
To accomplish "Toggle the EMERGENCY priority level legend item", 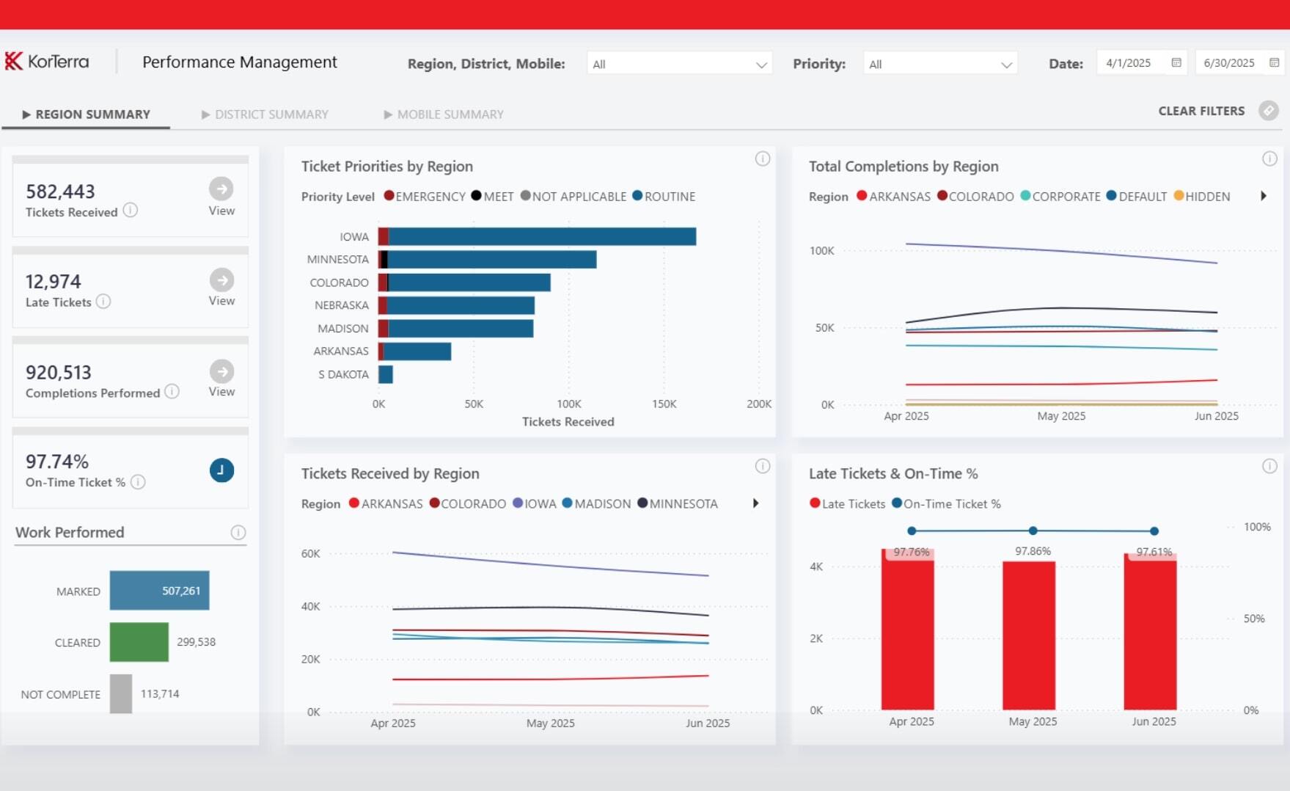I will (424, 196).
